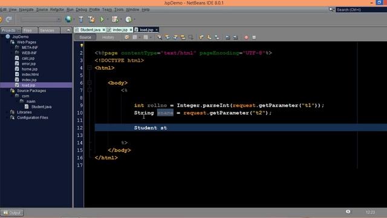Open project configuration combo box
Screen dimensions: 387x218
pos(41,19)
